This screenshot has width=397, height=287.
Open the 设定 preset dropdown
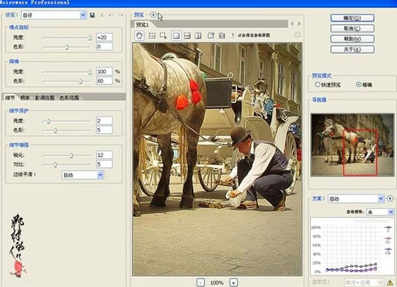54,15
